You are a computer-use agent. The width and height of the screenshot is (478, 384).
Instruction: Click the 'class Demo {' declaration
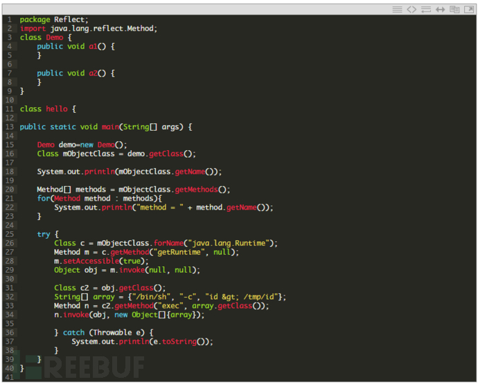point(46,37)
